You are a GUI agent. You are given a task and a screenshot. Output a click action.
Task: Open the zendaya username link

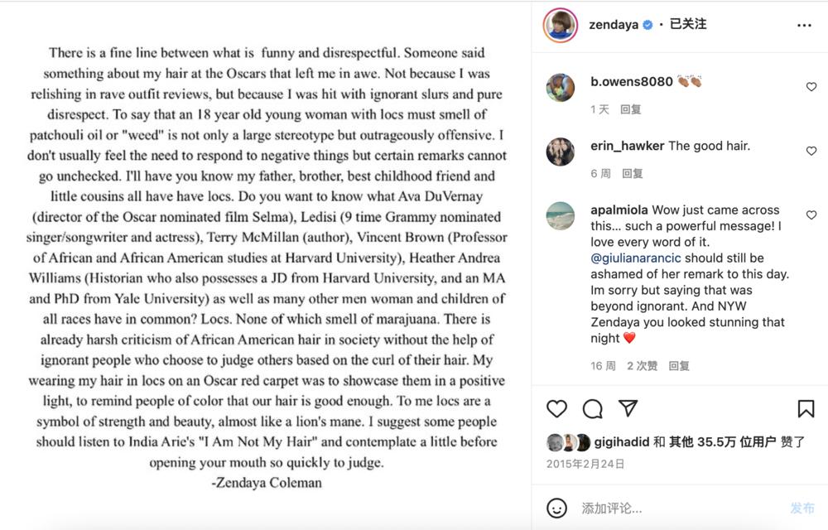pos(613,25)
